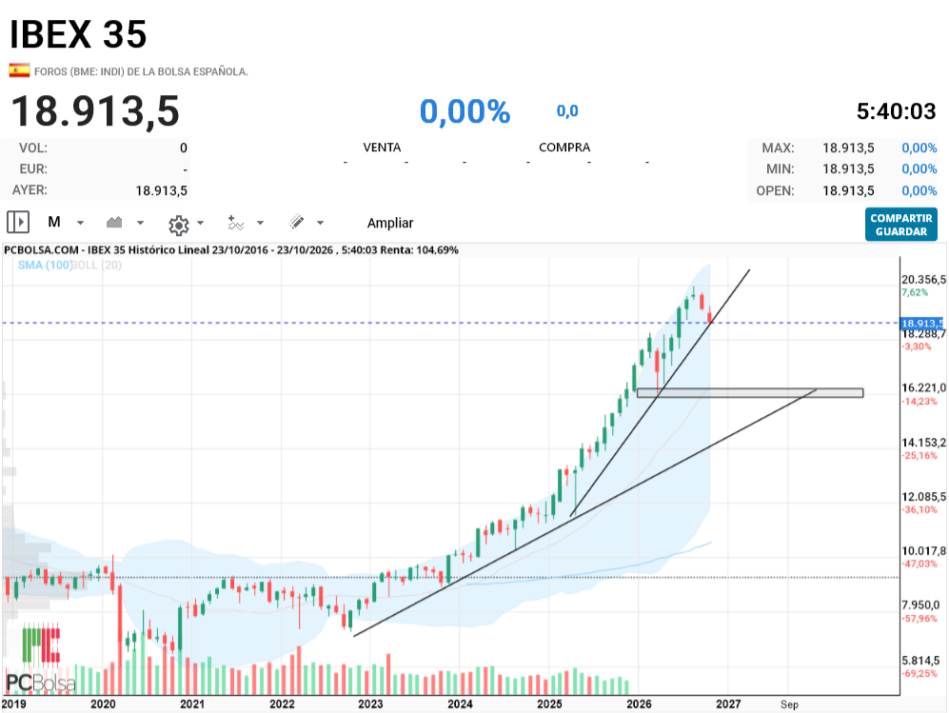Open the chart type area icon
This screenshot has height=713, width=949.
[114, 222]
